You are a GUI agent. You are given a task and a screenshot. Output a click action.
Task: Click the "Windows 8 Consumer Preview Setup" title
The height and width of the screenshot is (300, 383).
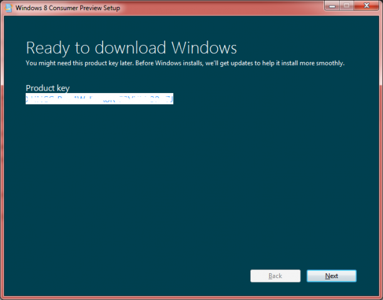click(68, 7)
